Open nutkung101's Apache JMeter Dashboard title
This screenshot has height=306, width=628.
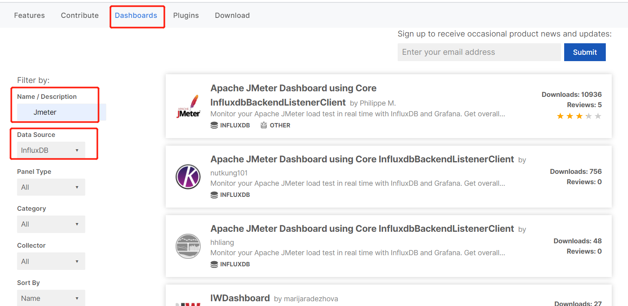[362, 159]
